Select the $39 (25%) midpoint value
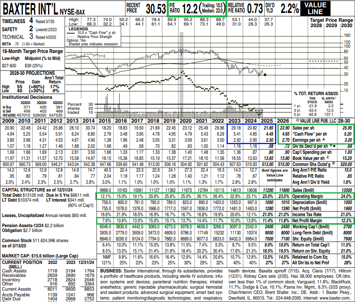 pyautogui.click(x=34, y=66)
